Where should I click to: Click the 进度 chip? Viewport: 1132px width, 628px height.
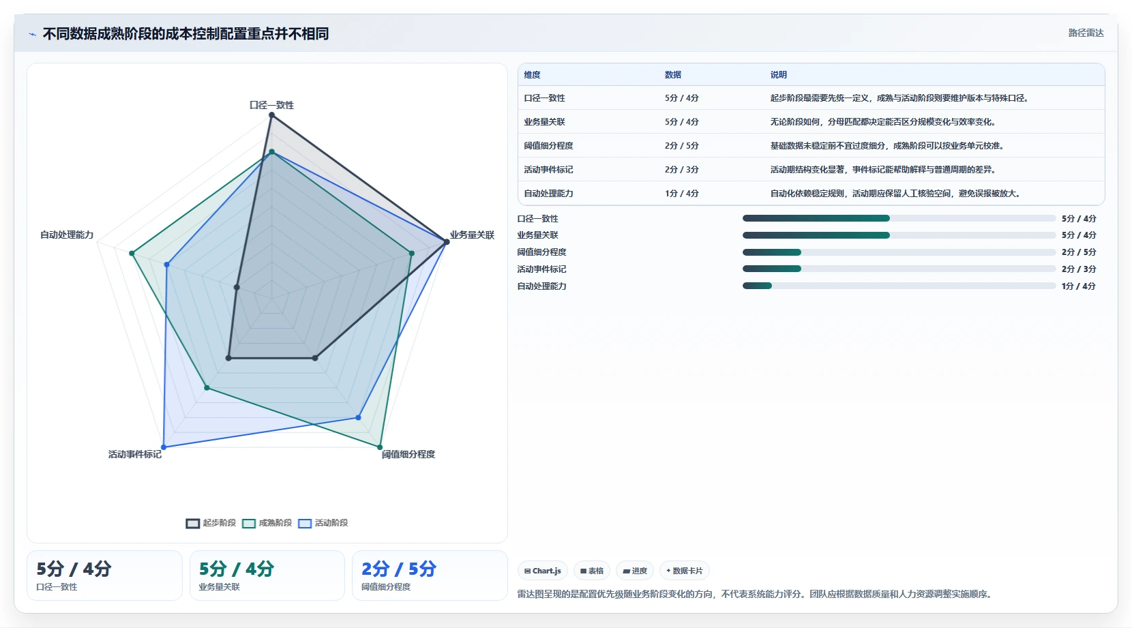pyautogui.click(x=635, y=571)
